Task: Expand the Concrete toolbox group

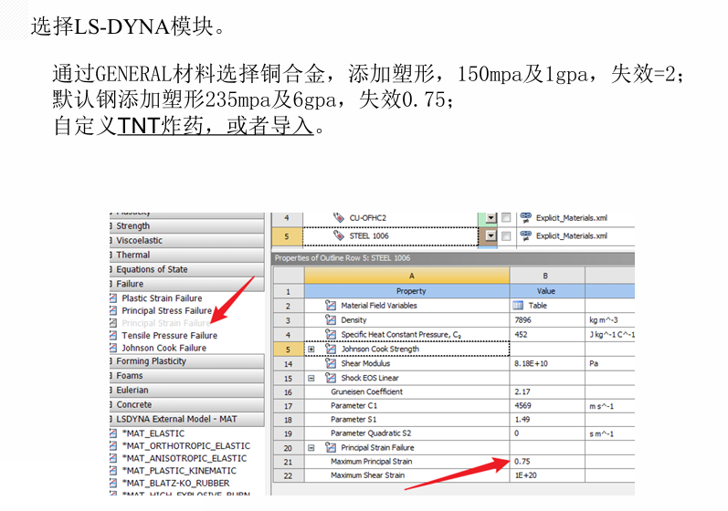Action: click(111, 405)
